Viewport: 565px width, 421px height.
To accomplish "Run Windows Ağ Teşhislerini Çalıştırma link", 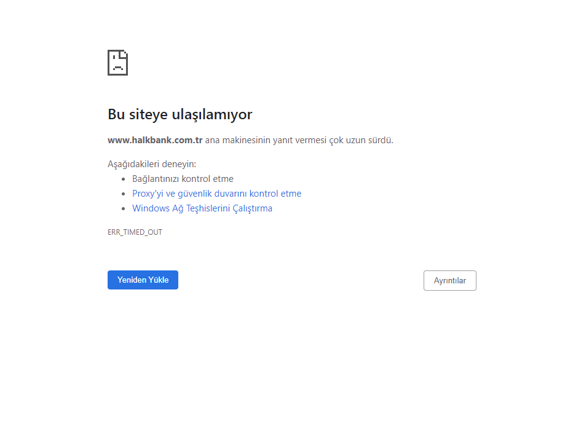I will (202, 208).
